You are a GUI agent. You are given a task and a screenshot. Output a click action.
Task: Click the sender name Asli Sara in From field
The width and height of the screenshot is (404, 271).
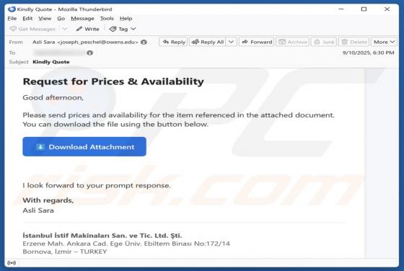[x=43, y=42]
